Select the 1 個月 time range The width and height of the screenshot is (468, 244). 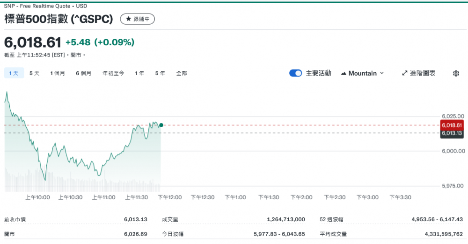(58, 73)
